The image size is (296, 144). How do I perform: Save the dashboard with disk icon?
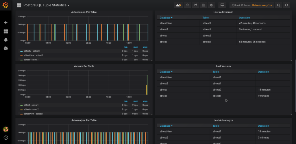click(x=203, y=5)
